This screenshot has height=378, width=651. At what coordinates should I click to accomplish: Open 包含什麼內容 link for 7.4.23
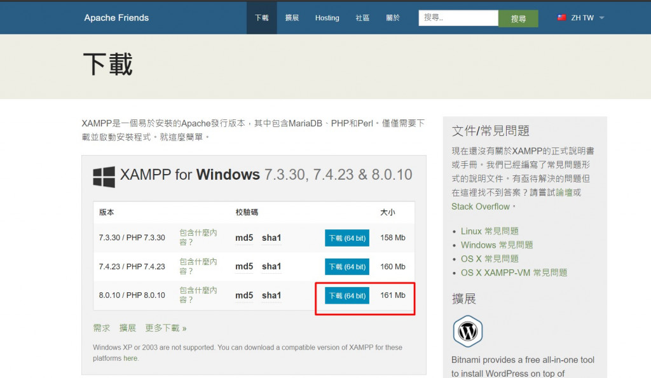point(198,266)
